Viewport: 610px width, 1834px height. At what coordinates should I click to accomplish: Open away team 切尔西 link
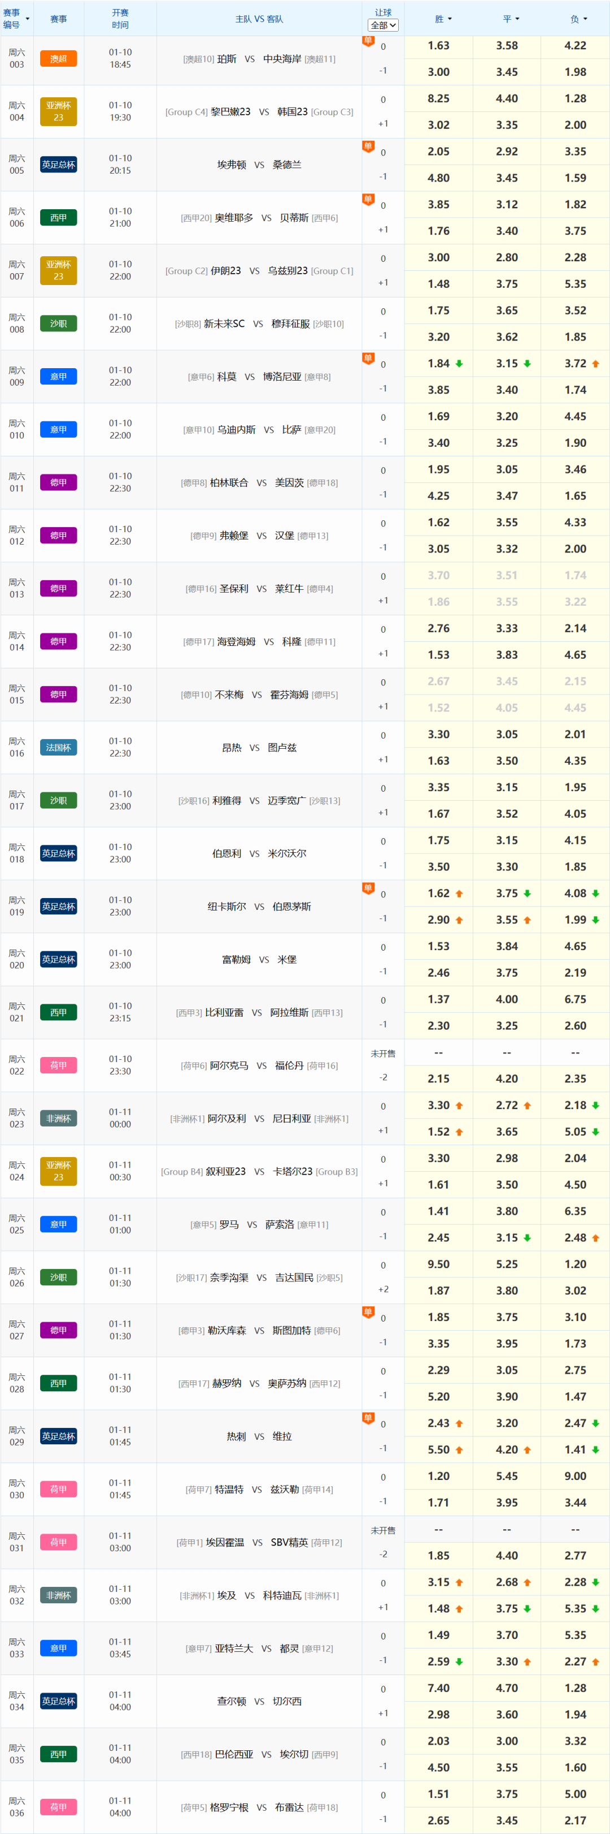pos(287,1701)
